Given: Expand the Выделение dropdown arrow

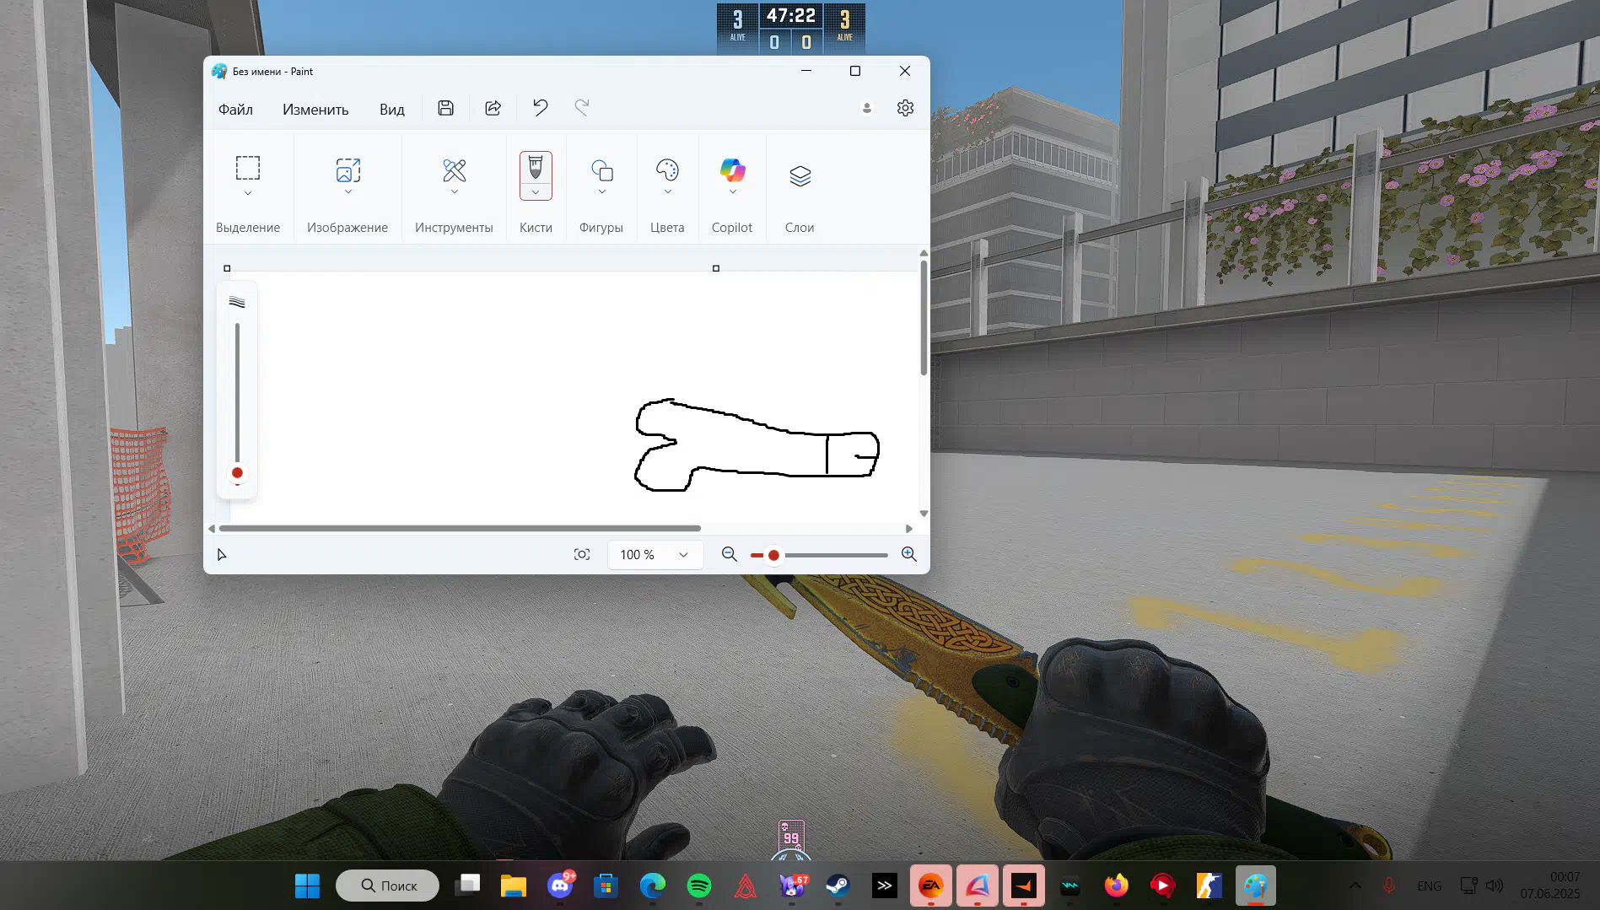Looking at the screenshot, I should 248,193.
